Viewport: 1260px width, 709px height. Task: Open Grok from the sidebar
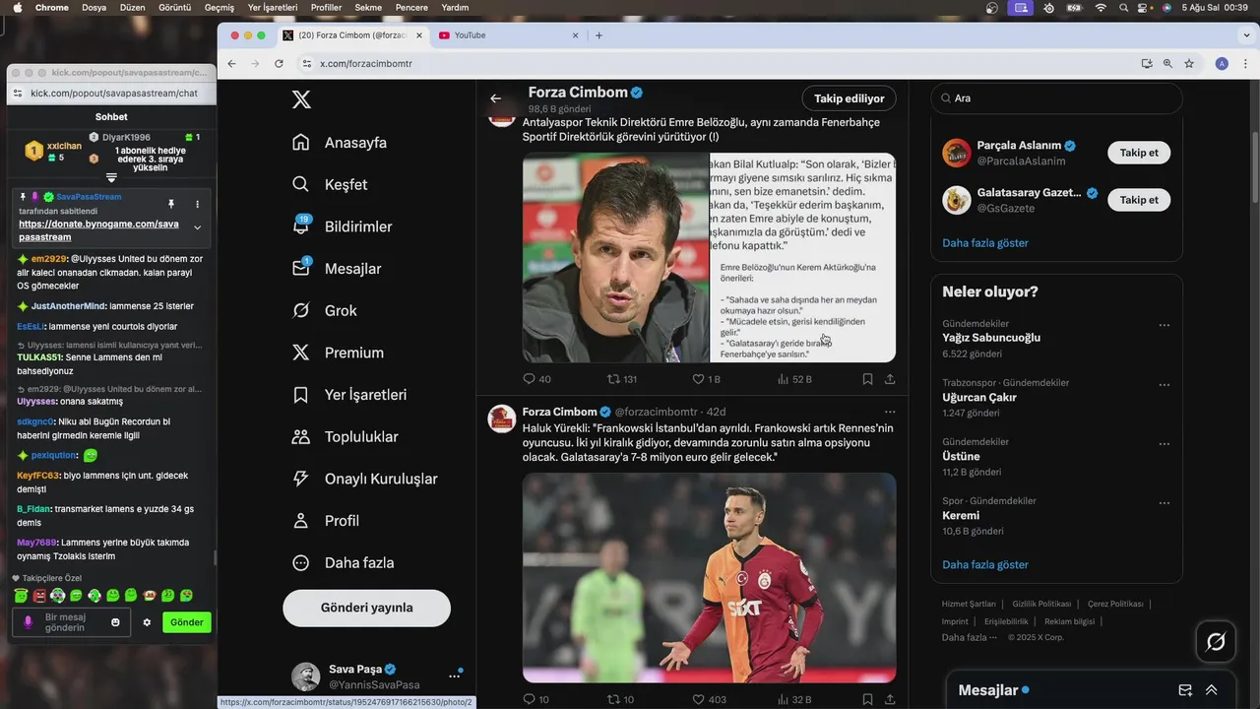326,311
